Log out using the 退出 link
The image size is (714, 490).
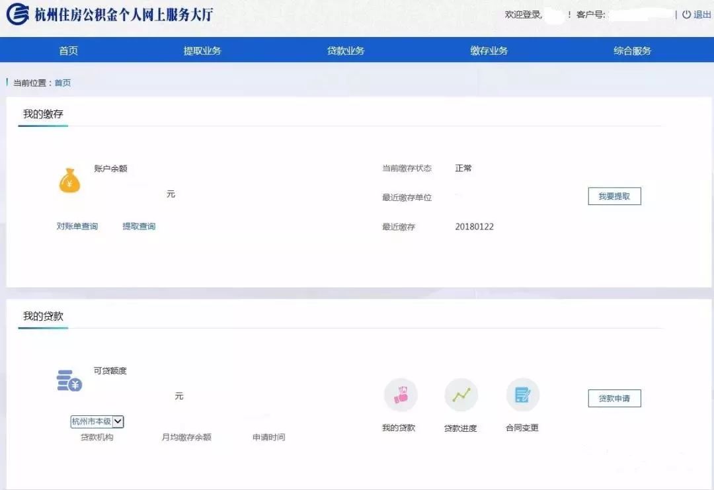tap(702, 15)
